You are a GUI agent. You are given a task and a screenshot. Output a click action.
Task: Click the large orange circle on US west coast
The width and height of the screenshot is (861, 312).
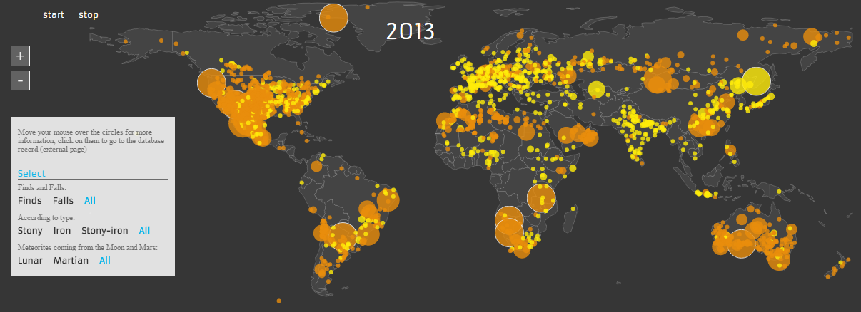(211, 83)
